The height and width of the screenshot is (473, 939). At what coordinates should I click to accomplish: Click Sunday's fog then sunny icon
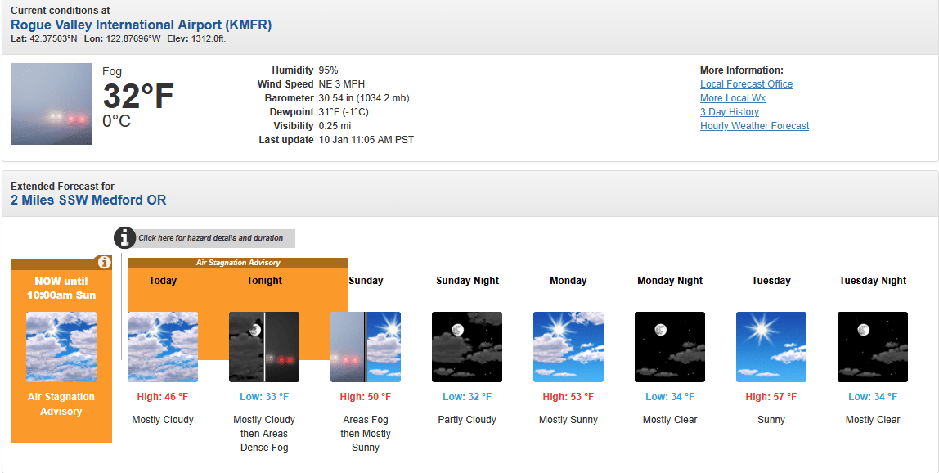[366, 346]
